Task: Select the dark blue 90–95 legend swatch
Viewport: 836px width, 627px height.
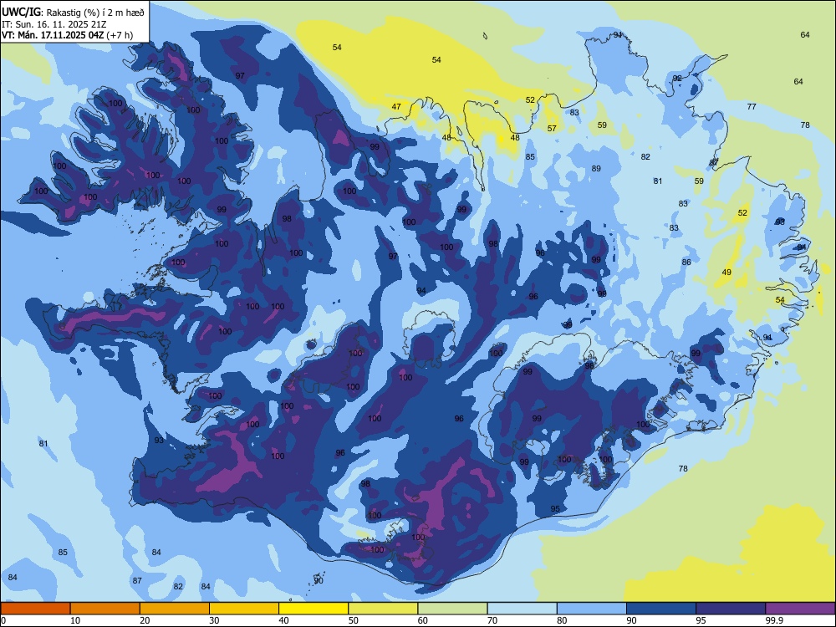Action: pyautogui.click(x=661, y=609)
